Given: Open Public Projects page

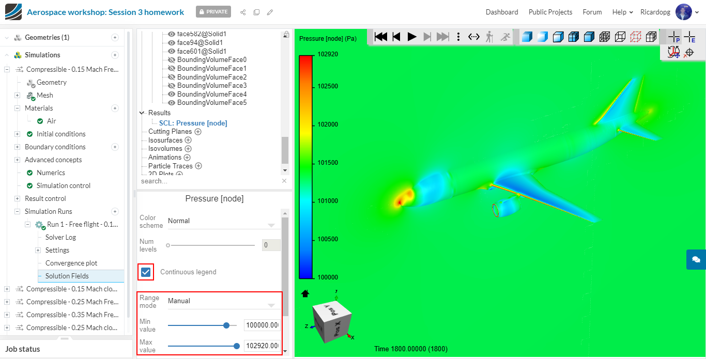Looking at the screenshot, I should [550, 12].
